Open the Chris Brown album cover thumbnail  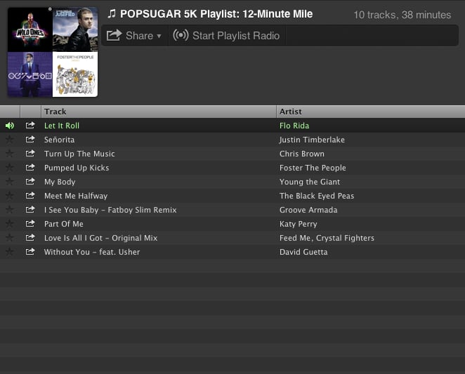(30, 74)
